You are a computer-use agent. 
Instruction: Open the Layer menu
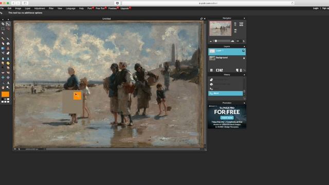27,8
